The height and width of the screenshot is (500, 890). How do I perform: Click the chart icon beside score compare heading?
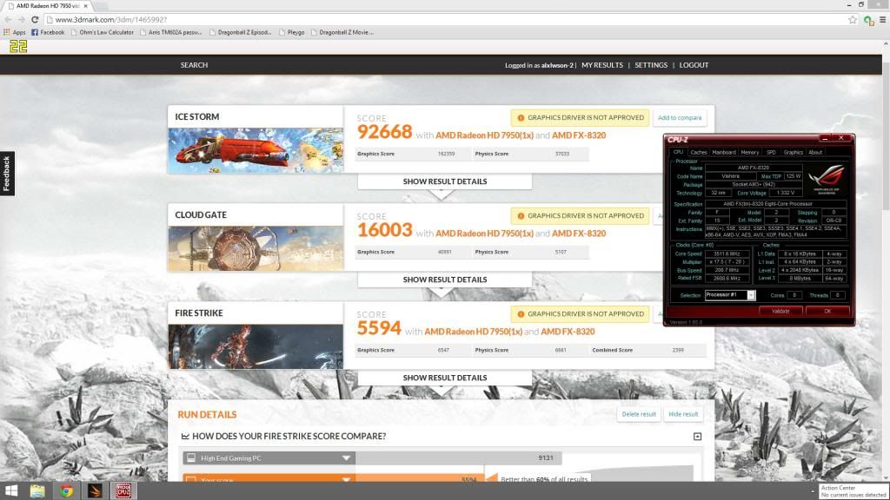point(185,437)
